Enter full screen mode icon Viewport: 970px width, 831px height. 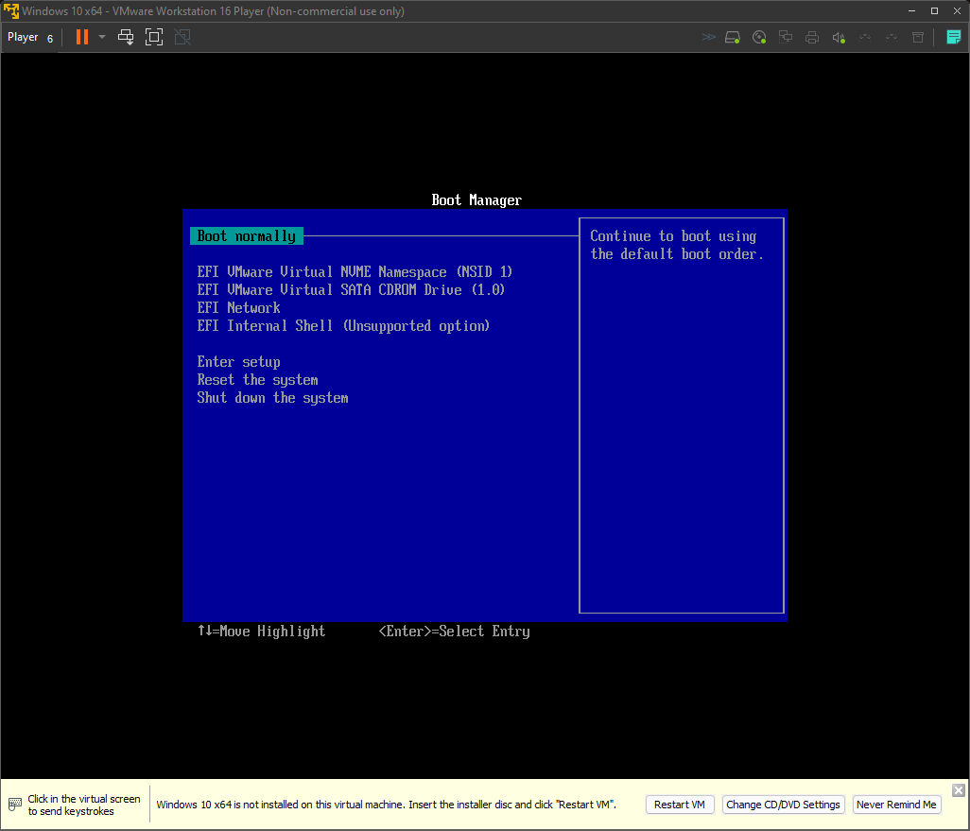[x=154, y=37]
